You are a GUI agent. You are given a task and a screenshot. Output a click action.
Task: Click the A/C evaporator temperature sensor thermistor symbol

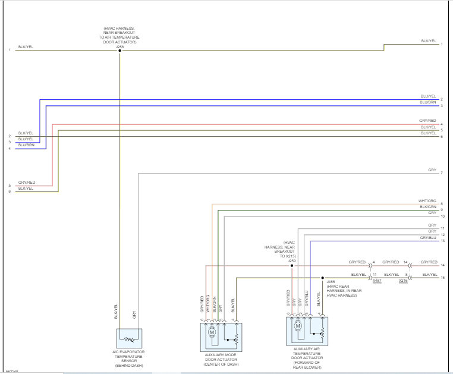click(x=129, y=339)
